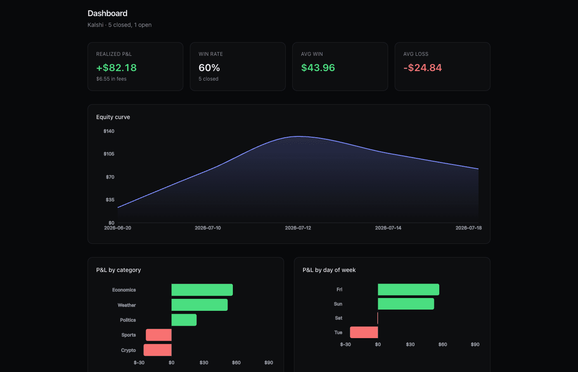
Task: Click the Tue red bar
Action: click(x=364, y=332)
